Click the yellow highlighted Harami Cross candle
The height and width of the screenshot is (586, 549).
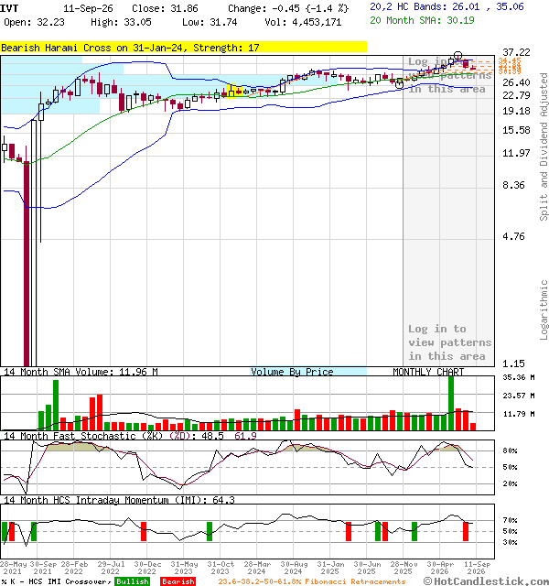point(231,91)
